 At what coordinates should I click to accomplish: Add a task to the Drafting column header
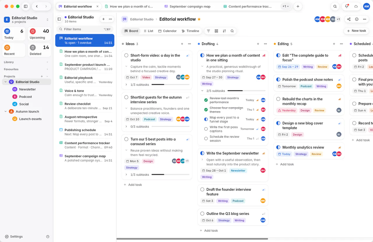tap(258, 44)
